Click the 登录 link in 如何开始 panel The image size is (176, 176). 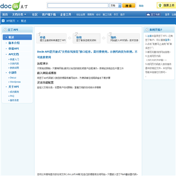coord(167,40)
